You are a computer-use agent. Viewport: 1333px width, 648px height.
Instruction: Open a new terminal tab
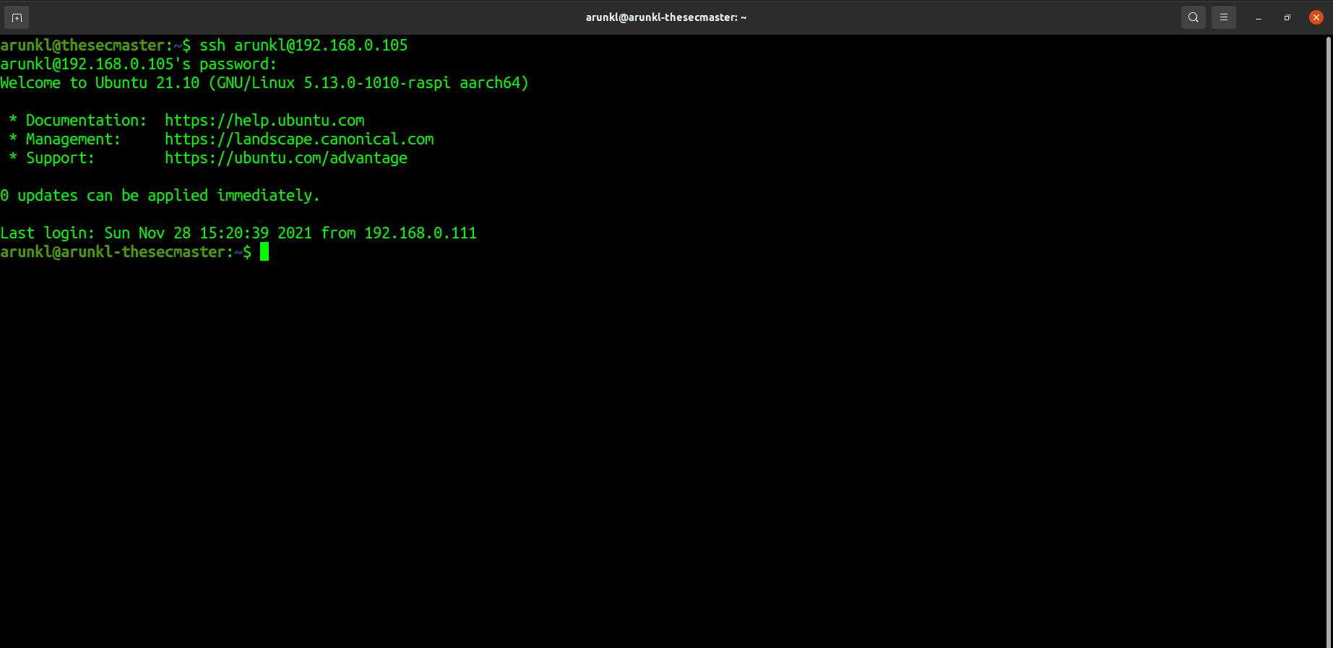[x=17, y=17]
